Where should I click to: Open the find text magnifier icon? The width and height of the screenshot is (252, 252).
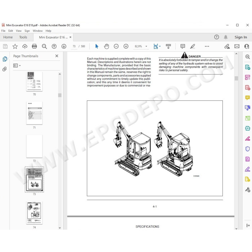[44, 46]
